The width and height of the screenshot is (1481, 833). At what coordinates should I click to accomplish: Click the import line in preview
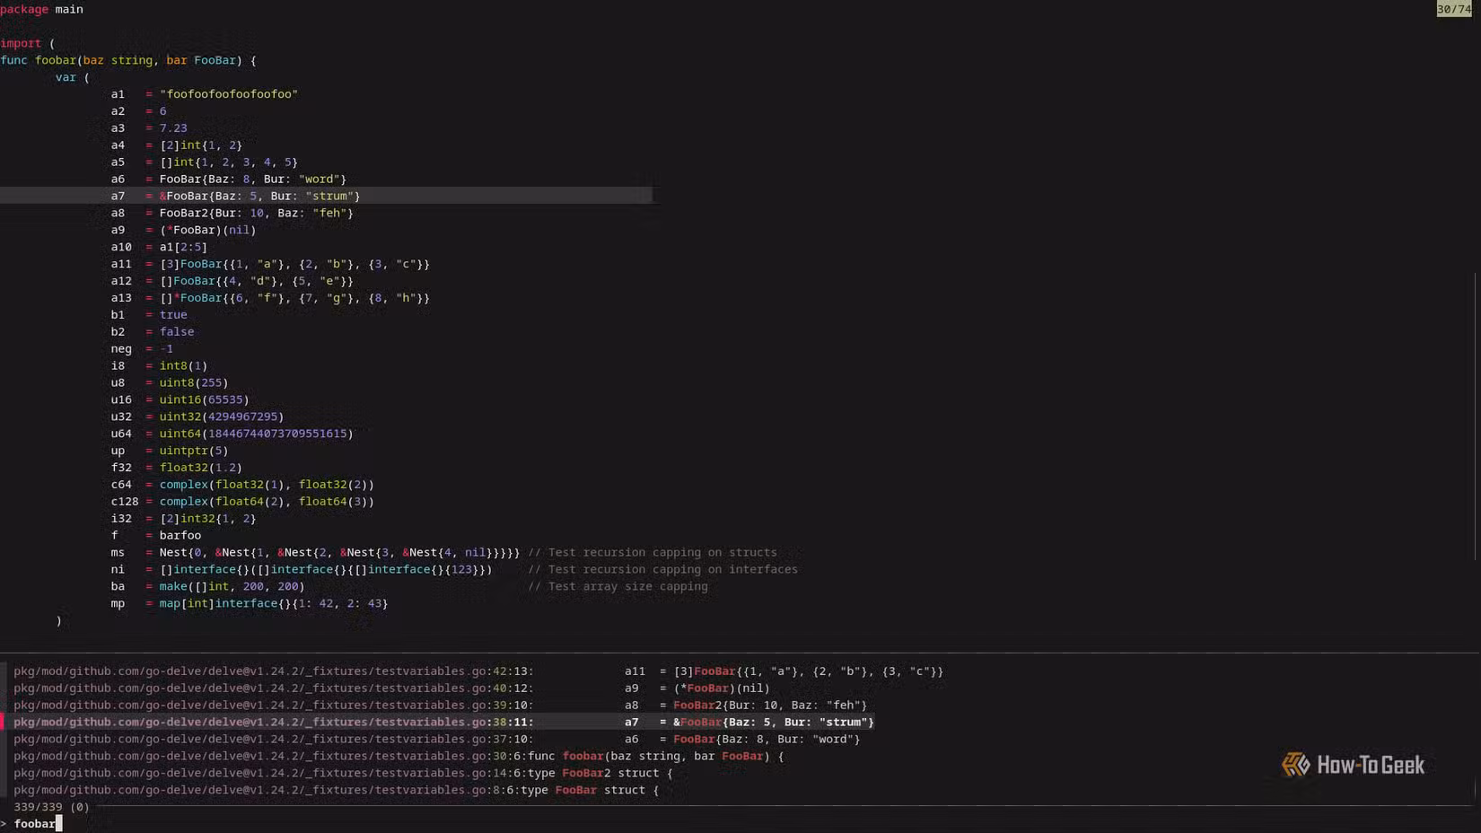tap(28, 43)
